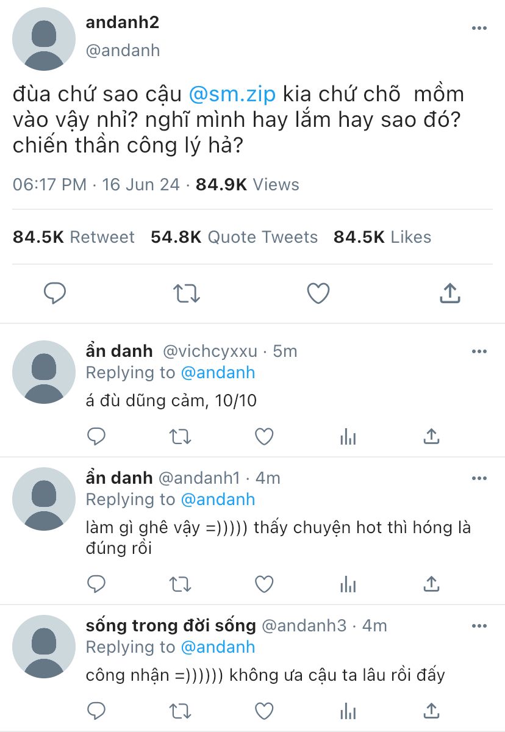Open more options on @andanh1 reply

[479, 478]
